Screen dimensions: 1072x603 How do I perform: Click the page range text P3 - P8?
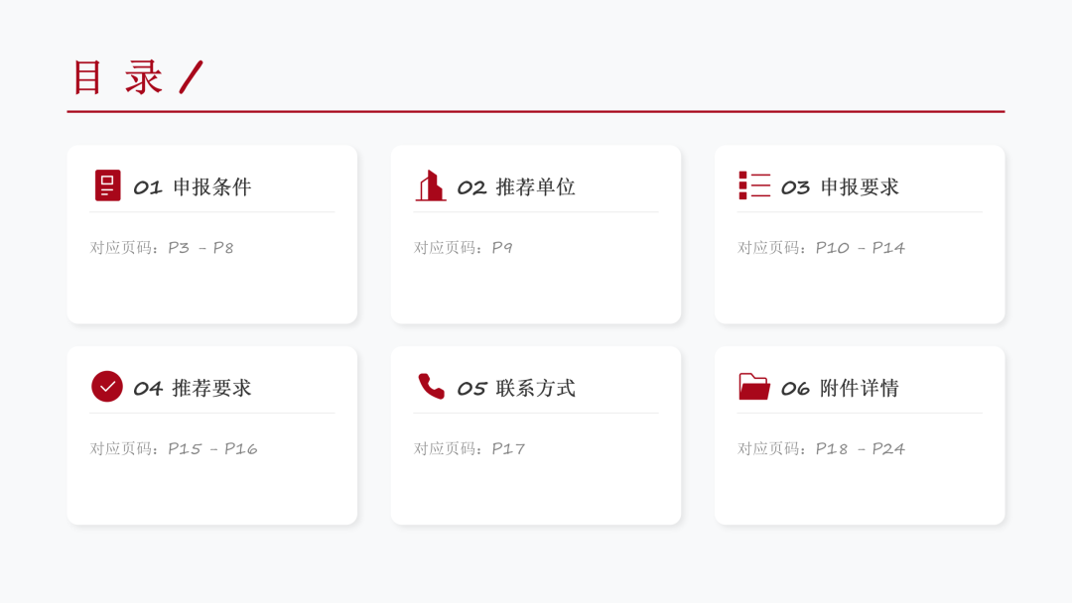(x=201, y=248)
